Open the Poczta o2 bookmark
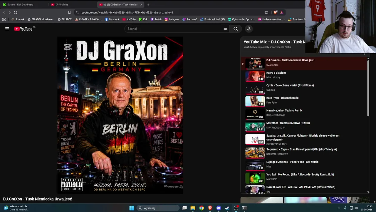This screenshot has height=212, width=376. click(190, 19)
